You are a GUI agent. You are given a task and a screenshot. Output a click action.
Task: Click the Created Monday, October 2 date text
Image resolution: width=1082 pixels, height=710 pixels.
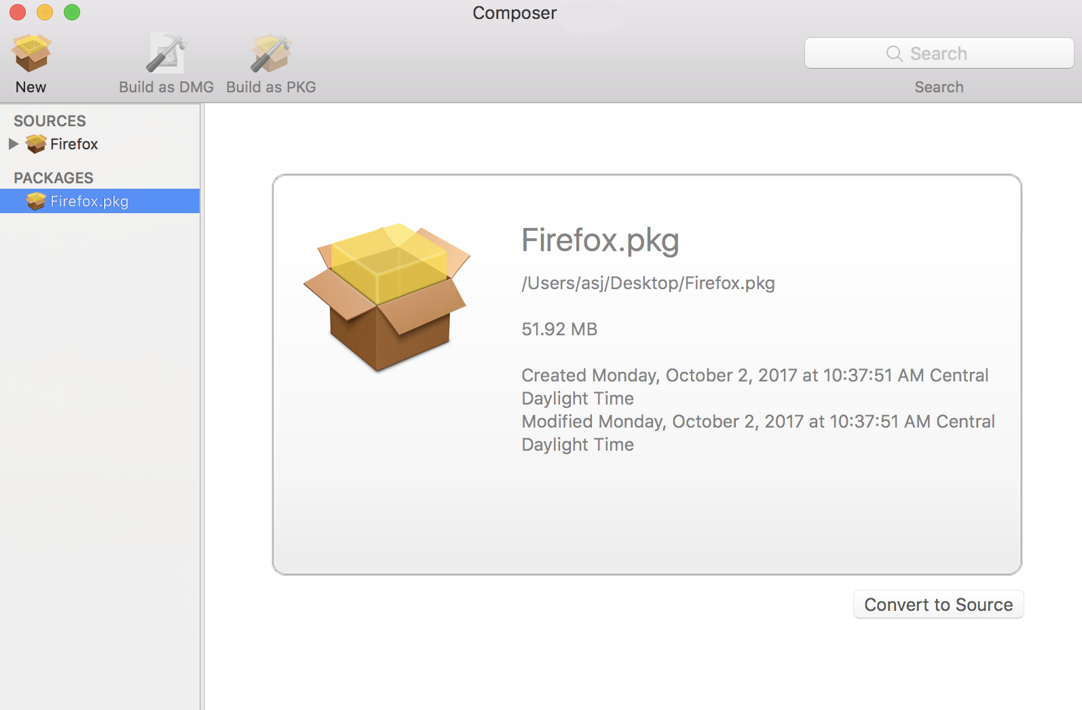point(755,387)
